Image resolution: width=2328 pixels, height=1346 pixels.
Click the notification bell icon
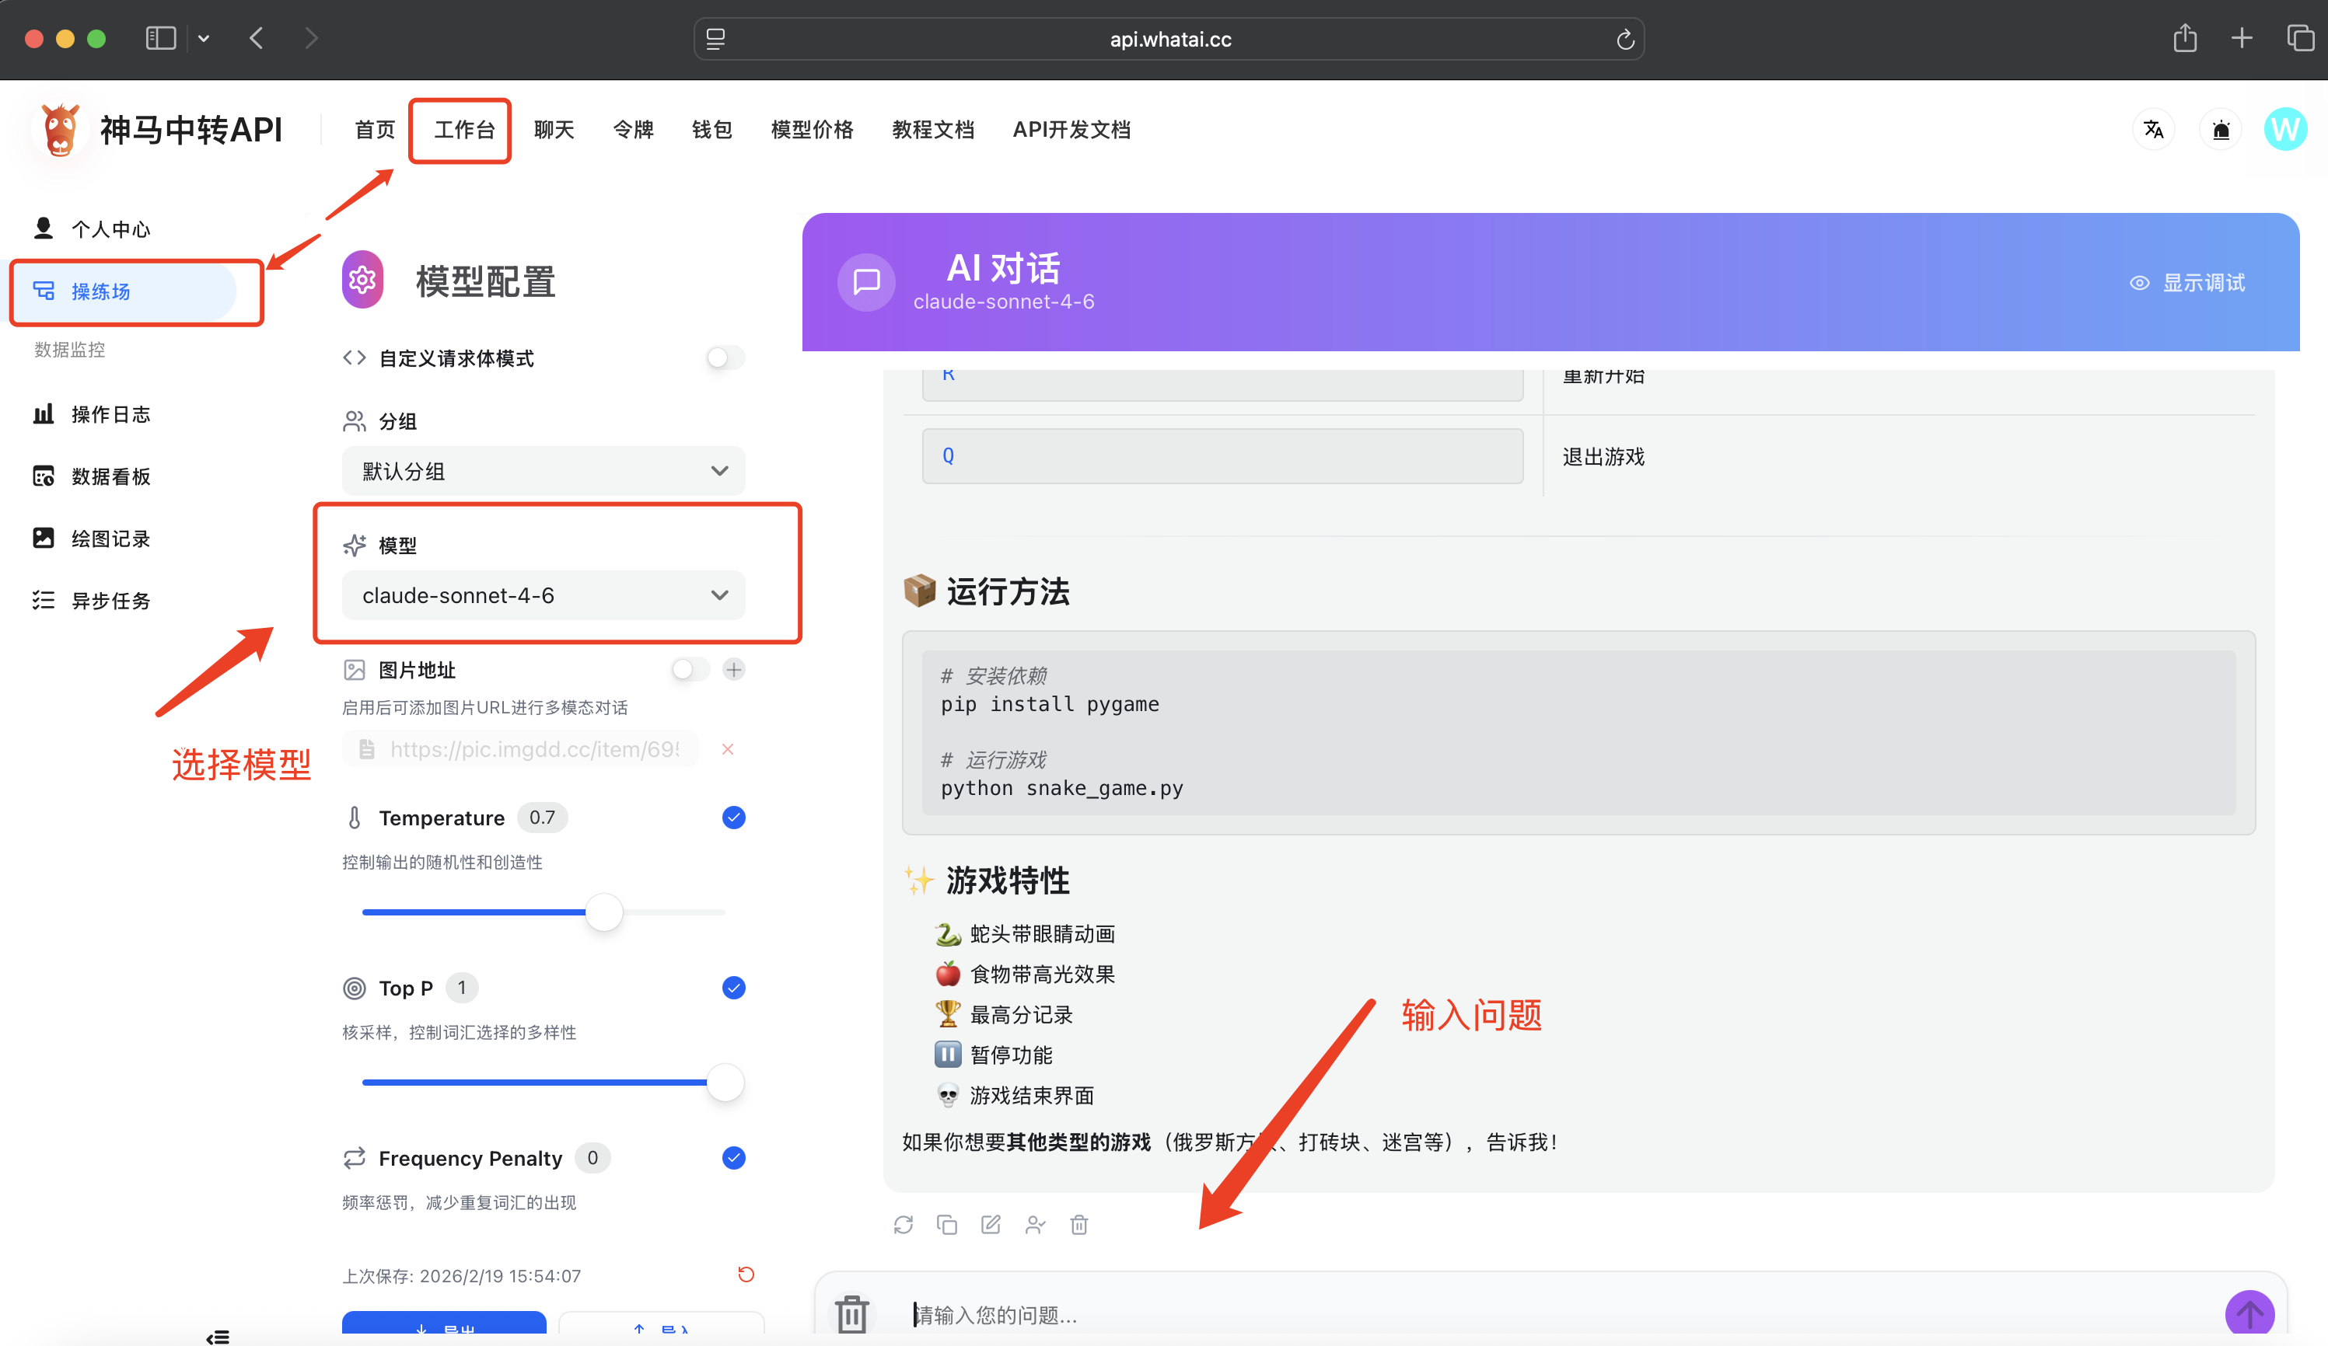click(2221, 129)
